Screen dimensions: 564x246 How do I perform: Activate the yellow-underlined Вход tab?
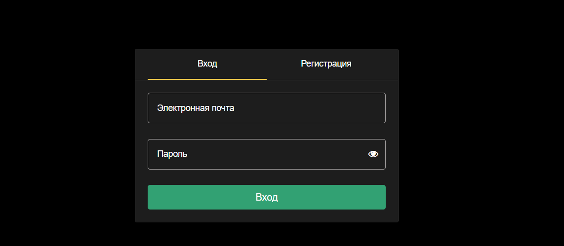[207, 64]
